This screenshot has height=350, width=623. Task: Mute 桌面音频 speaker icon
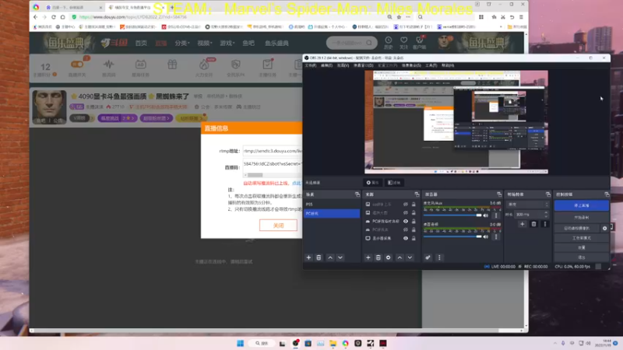pos(485,236)
